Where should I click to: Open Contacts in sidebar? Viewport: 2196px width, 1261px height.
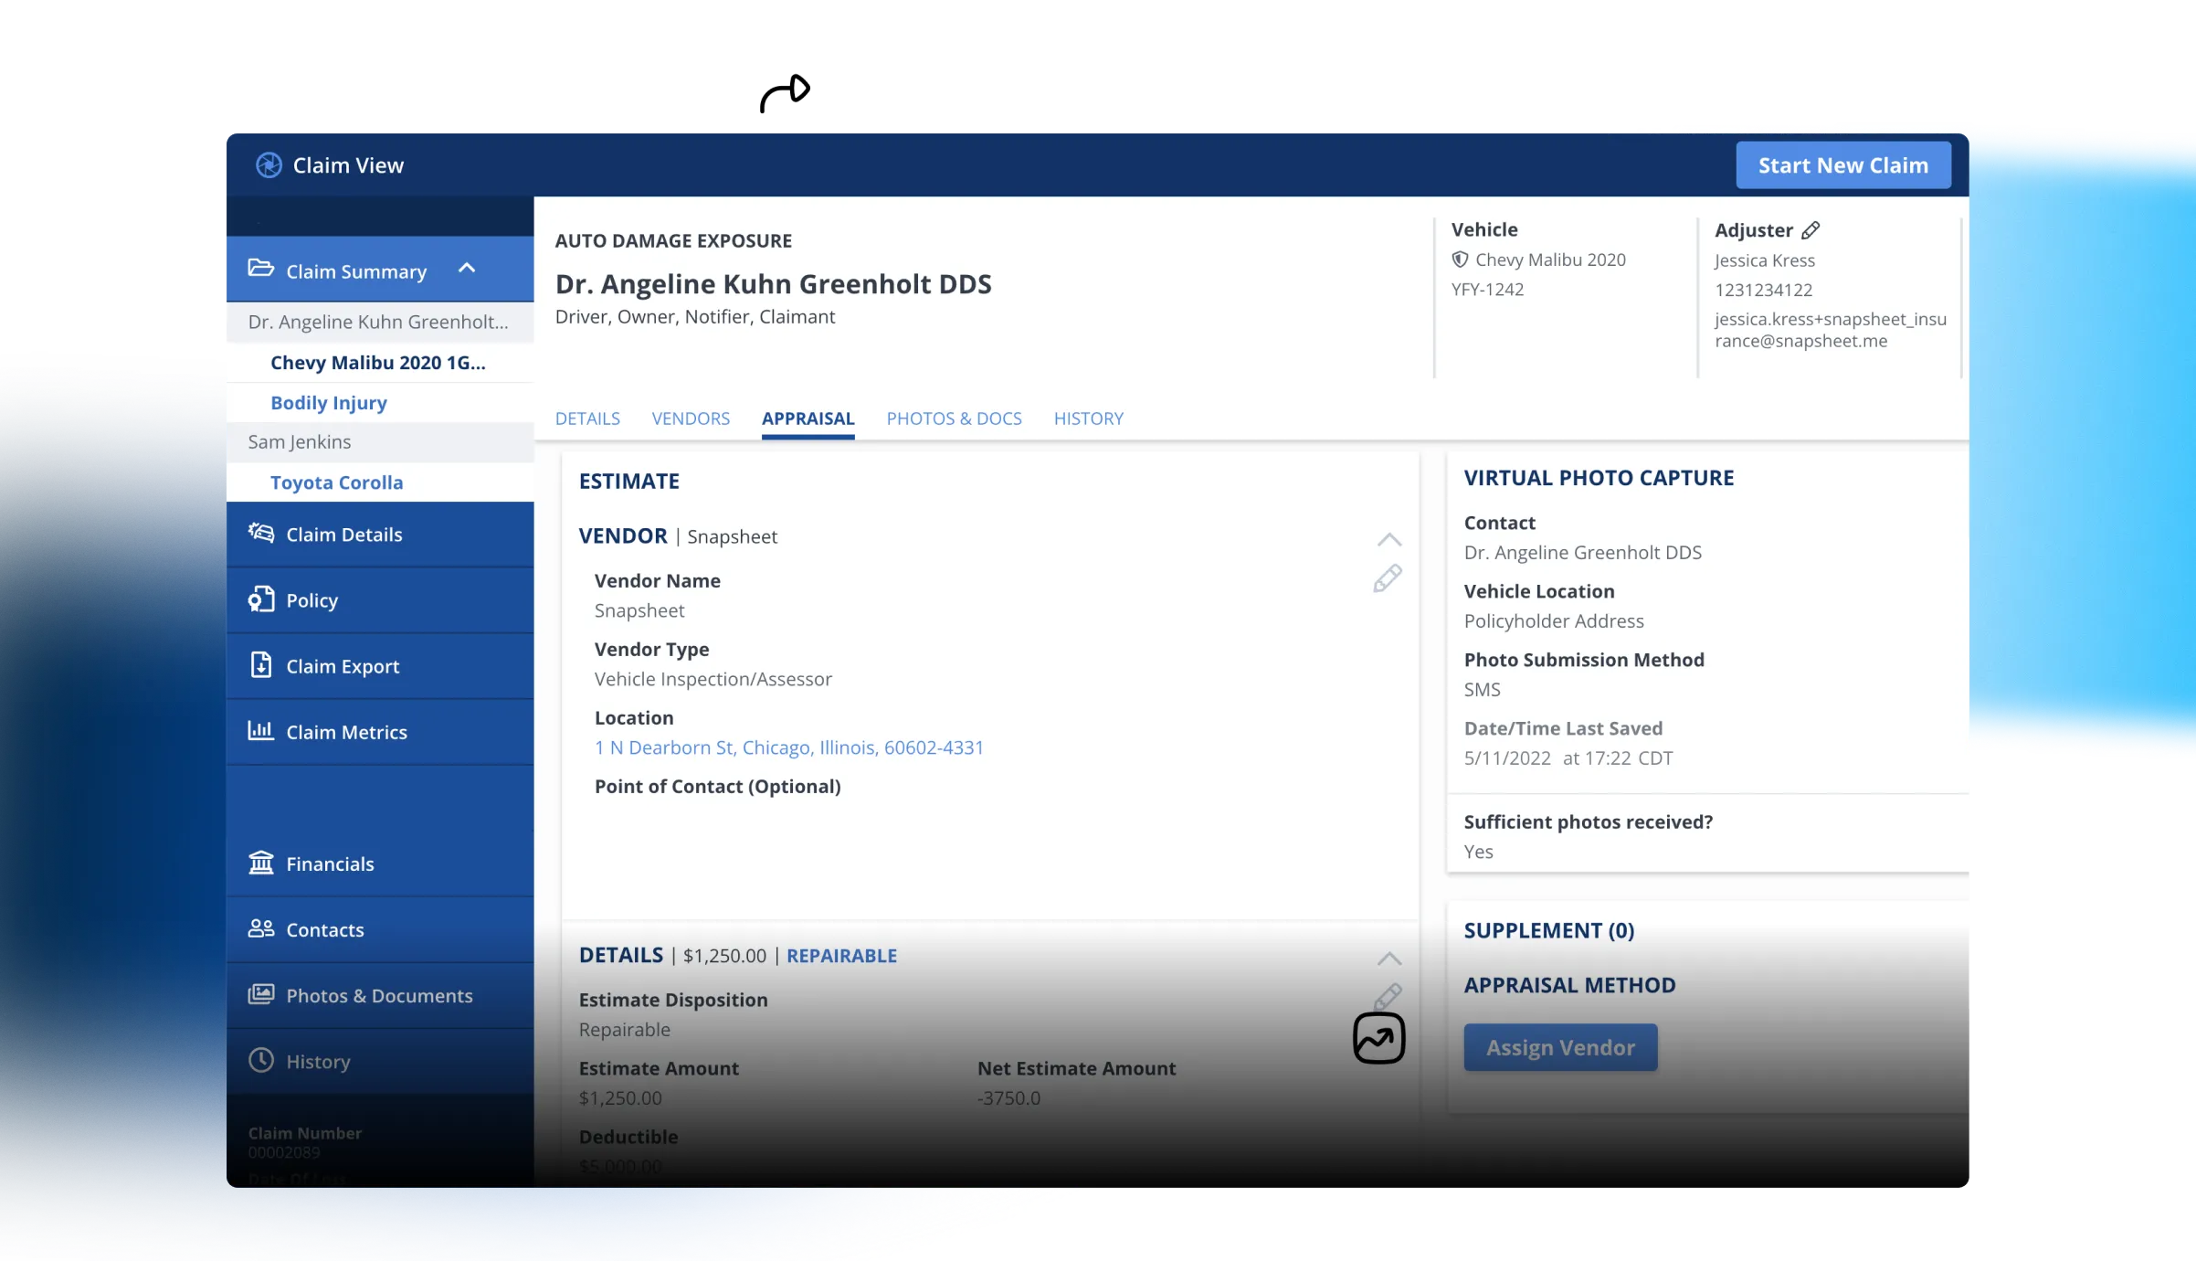point(324,929)
